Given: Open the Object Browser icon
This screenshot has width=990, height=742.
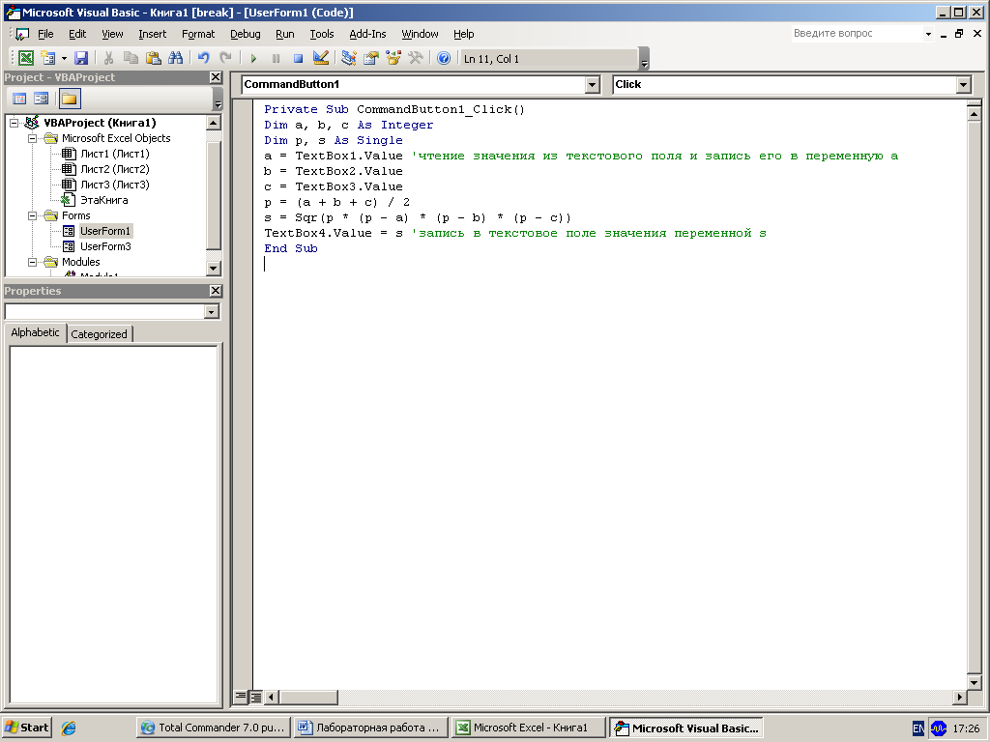Looking at the screenshot, I should pyautogui.click(x=393, y=59).
